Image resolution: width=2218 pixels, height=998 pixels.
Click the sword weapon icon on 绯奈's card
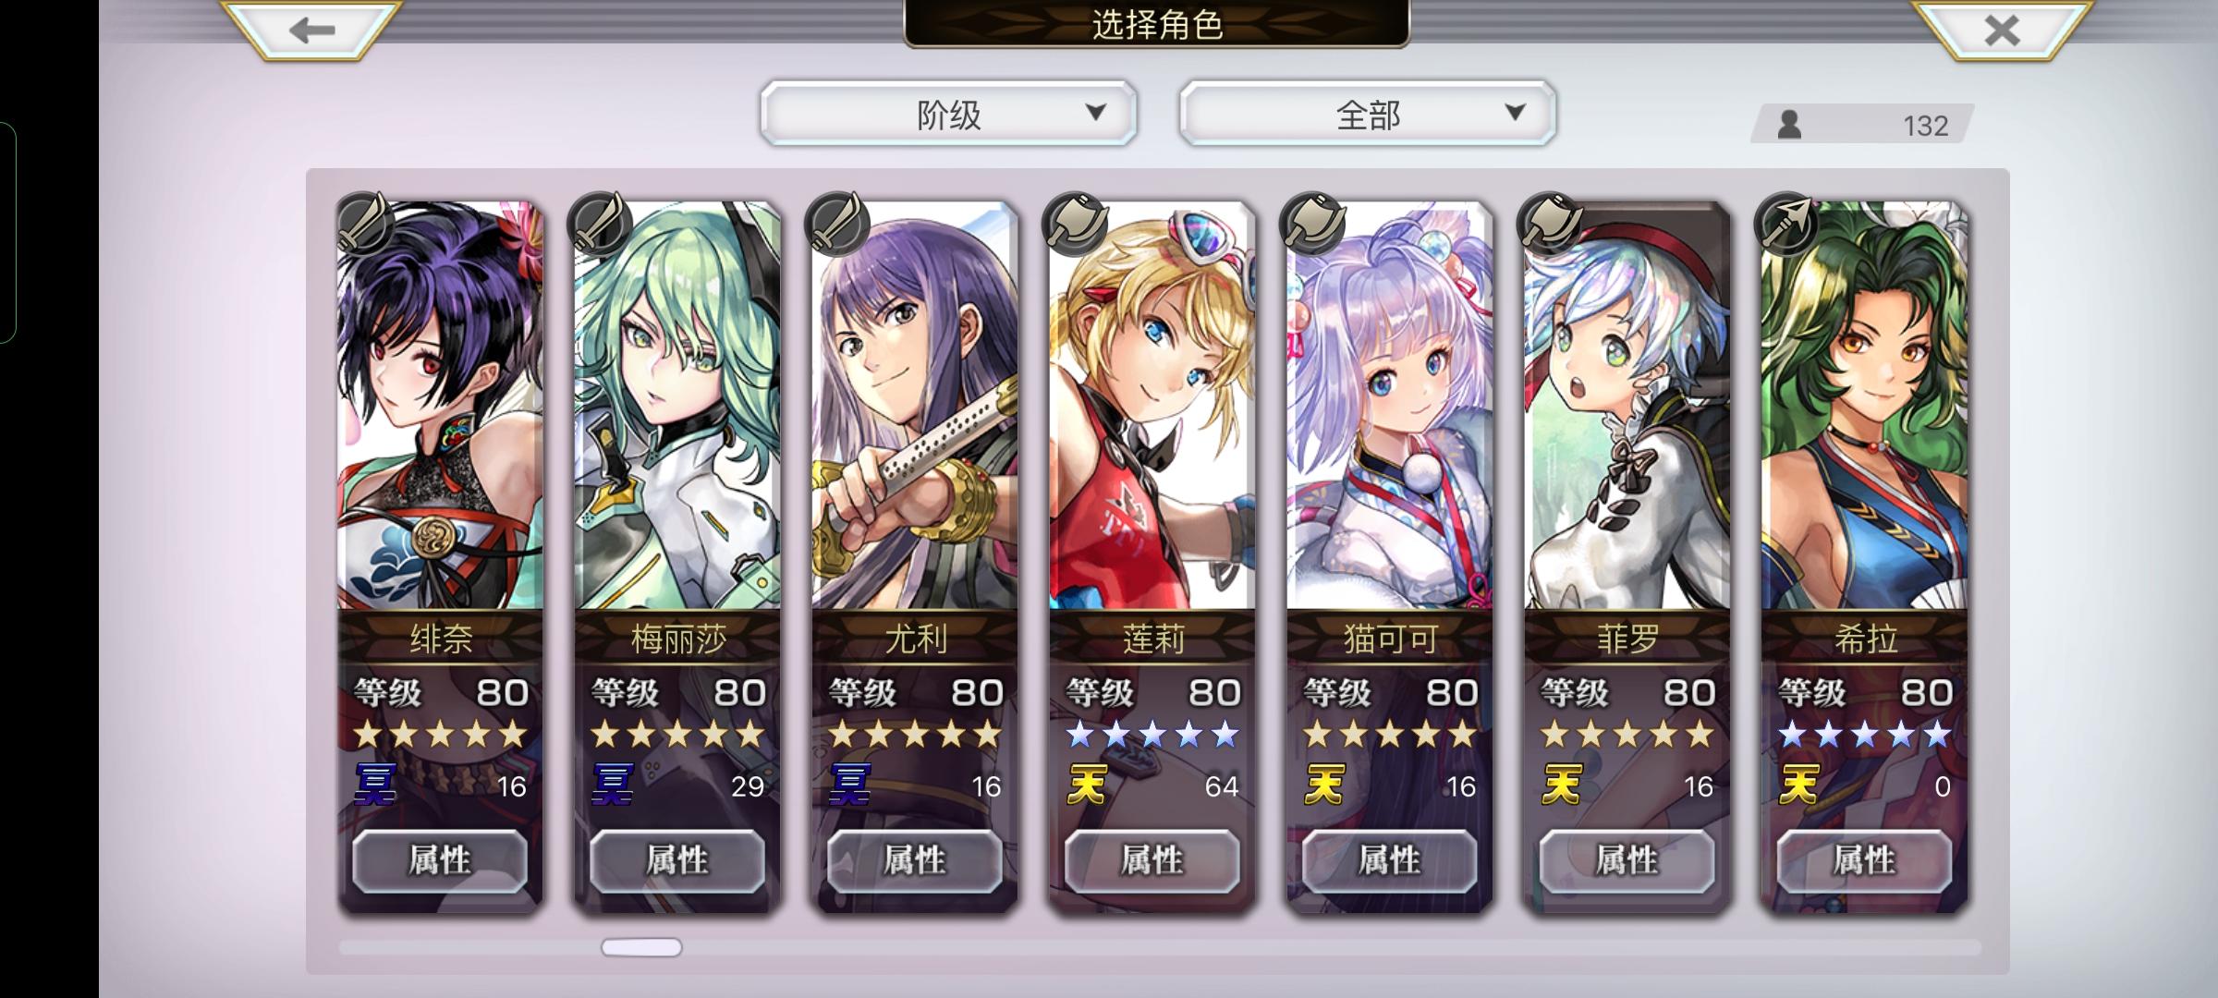click(x=363, y=224)
